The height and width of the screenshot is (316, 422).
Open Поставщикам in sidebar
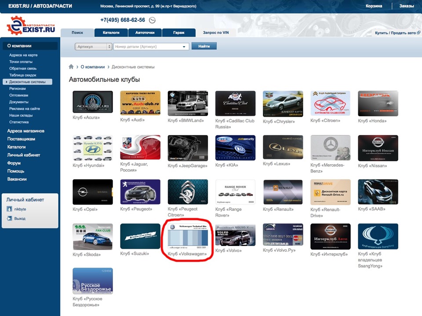point(21,139)
